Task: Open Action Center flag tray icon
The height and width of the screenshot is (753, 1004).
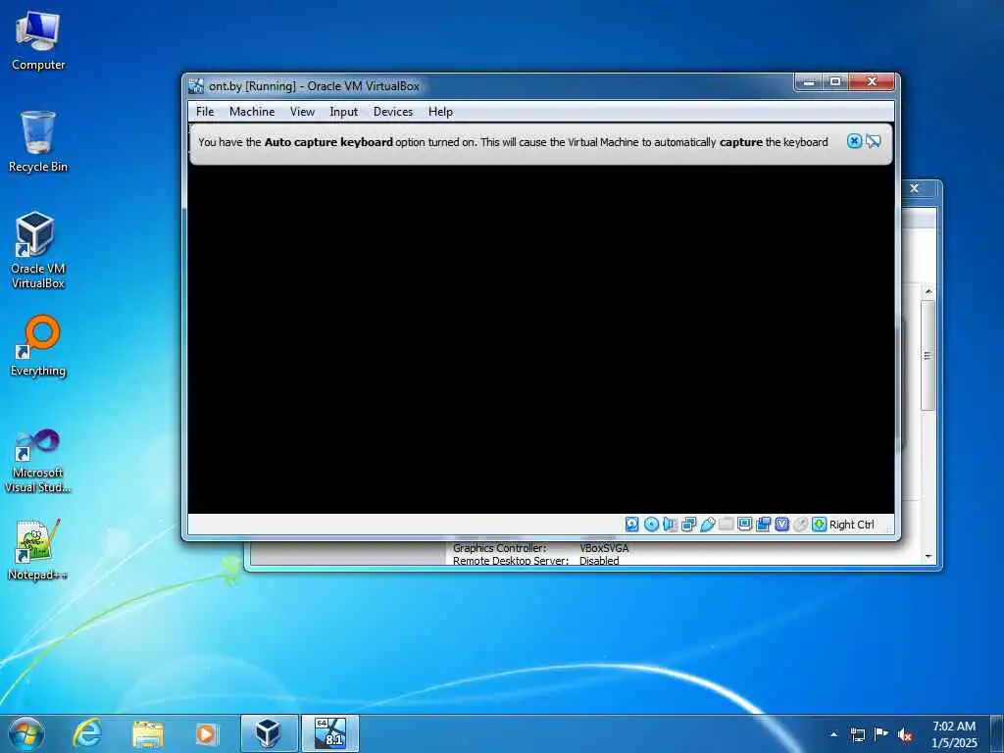Action: [x=881, y=734]
